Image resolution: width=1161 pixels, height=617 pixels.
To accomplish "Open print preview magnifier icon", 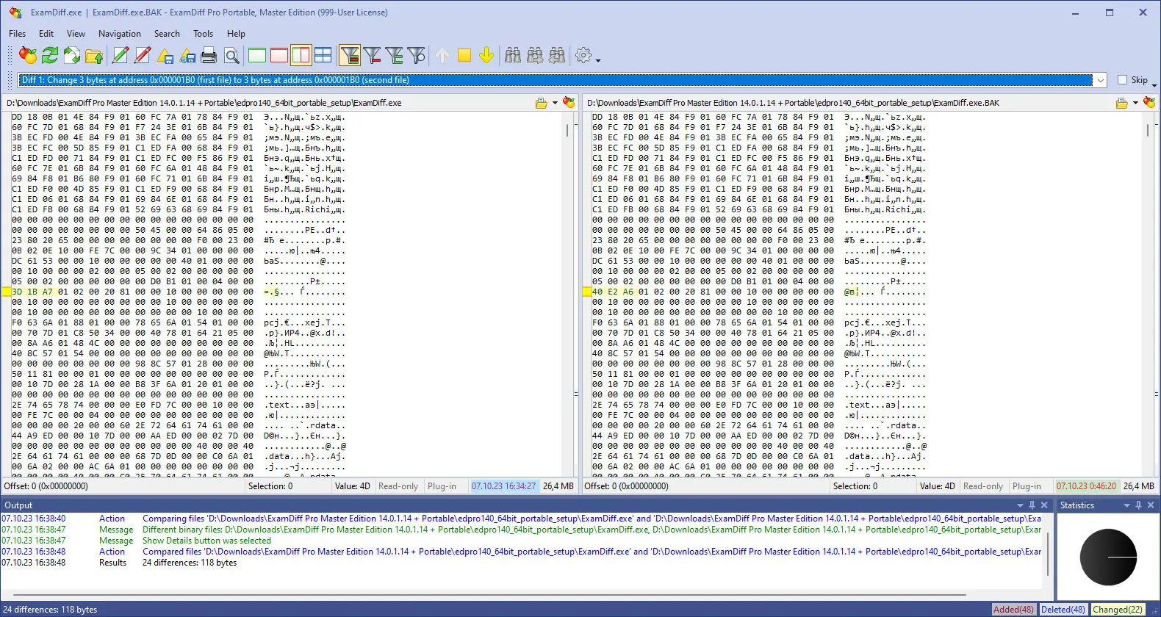I will click(231, 55).
